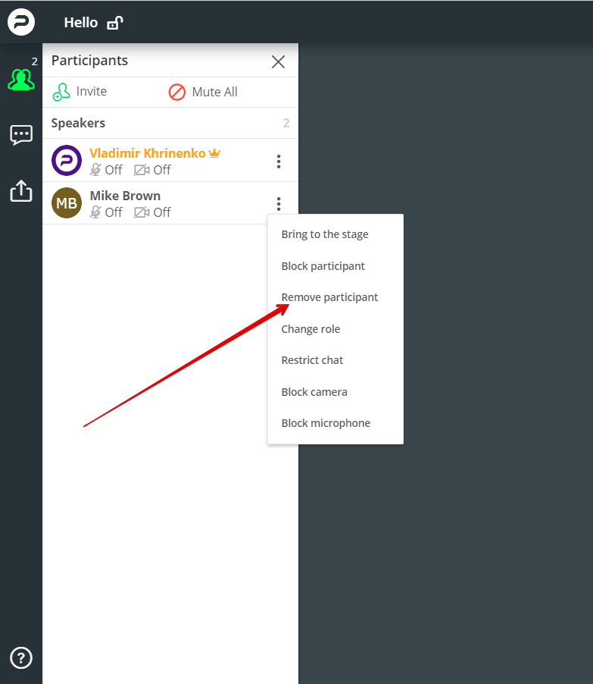Toggle Mike Brown's microphone Off icon
Image resolution: width=593 pixels, height=684 pixels.
(x=95, y=212)
